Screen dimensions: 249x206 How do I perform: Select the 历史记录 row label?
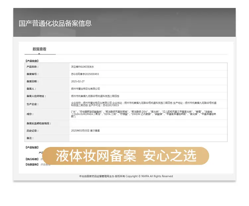tap(33, 131)
